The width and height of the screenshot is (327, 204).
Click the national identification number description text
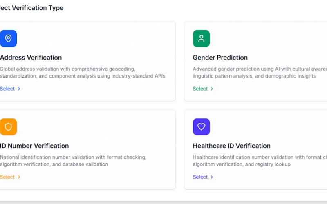[x=74, y=160]
